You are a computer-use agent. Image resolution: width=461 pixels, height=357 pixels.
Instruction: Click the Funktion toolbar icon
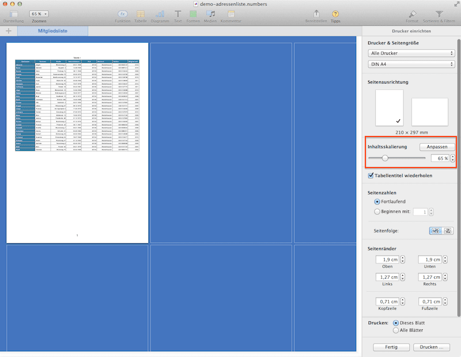[x=123, y=14]
